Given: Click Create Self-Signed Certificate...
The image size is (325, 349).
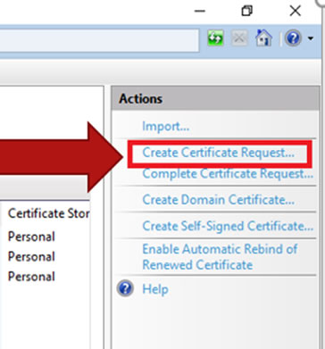Looking at the screenshot, I should 228,226.
